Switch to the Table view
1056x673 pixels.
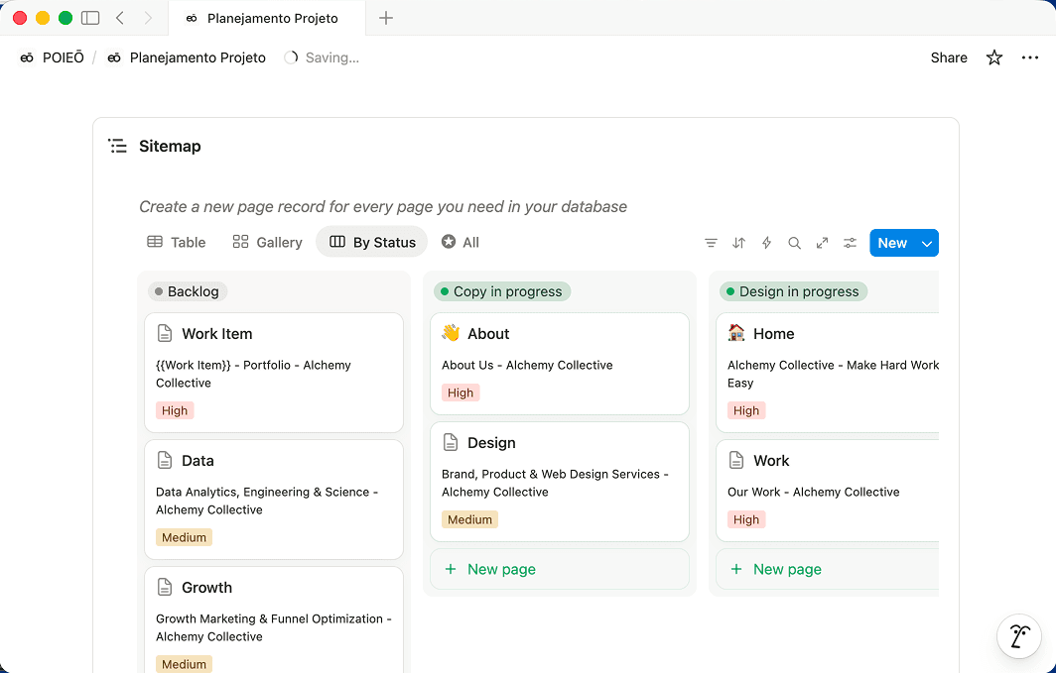(177, 242)
